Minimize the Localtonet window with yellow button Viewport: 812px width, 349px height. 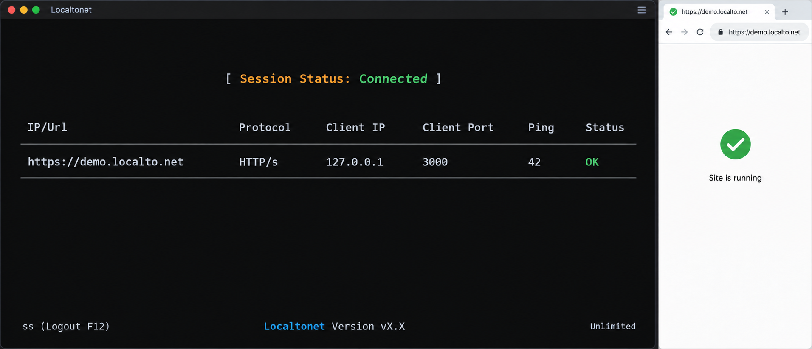[24, 10]
